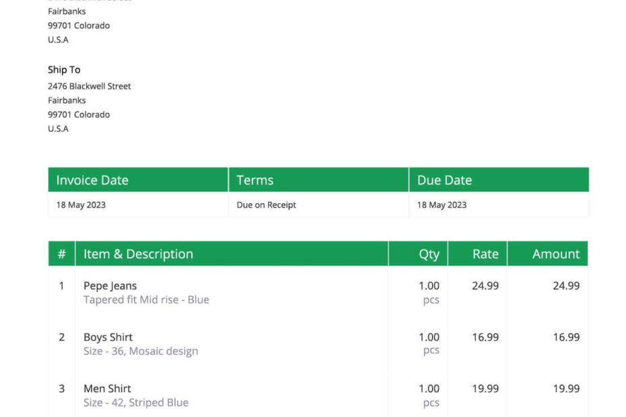The width and height of the screenshot is (626, 417).
Task: Click the Due on Receipt terms value
Action: tap(266, 204)
